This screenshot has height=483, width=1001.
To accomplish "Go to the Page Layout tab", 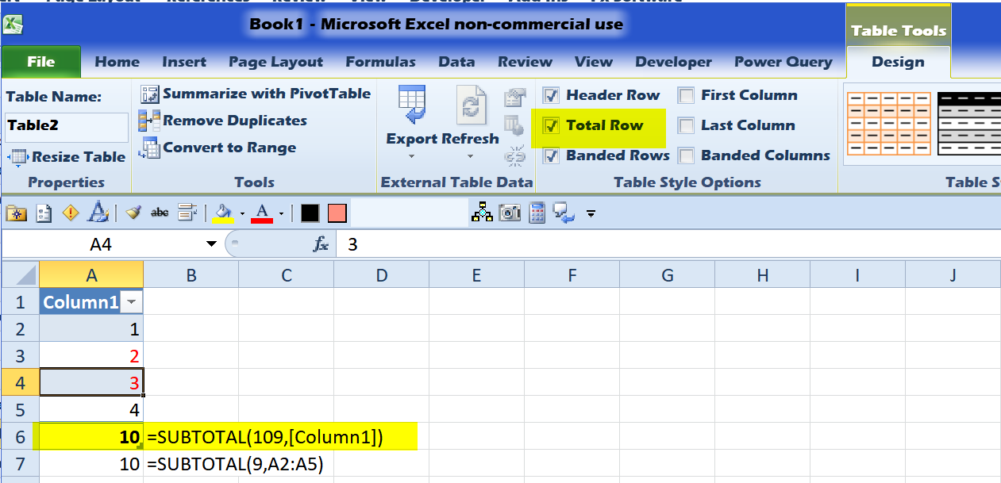I will pyautogui.click(x=275, y=62).
